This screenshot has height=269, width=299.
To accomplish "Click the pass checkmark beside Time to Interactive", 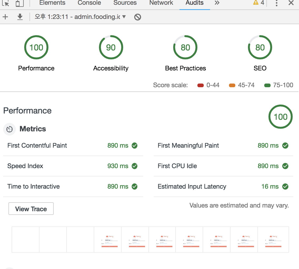I will pyautogui.click(x=134, y=187).
